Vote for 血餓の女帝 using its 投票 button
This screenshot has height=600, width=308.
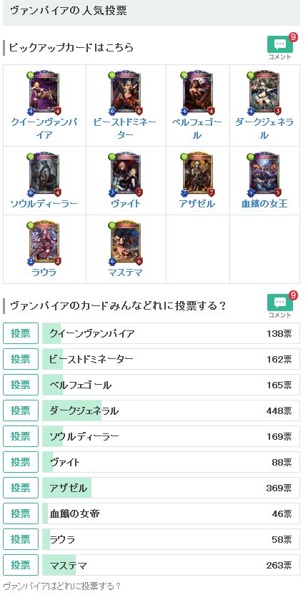21,513
